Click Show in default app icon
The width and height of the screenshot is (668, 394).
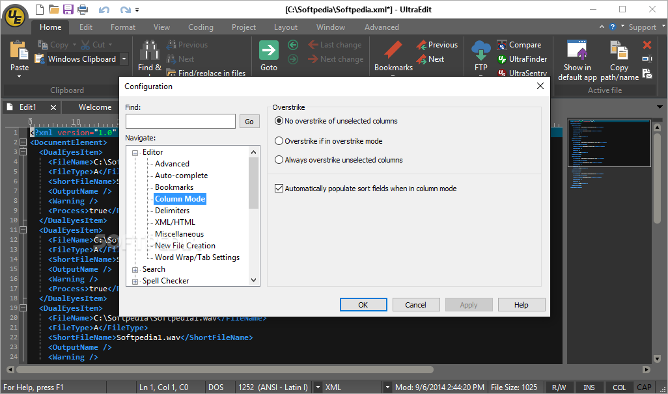(x=578, y=49)
